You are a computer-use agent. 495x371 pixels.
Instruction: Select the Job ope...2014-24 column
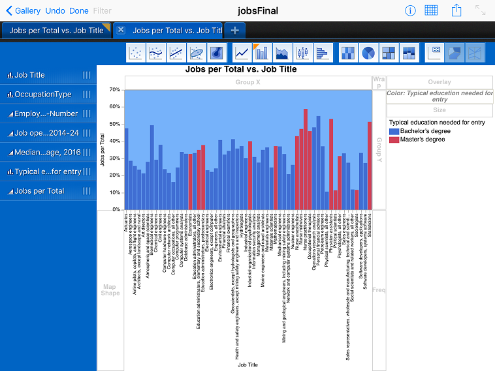pos(48,133)
